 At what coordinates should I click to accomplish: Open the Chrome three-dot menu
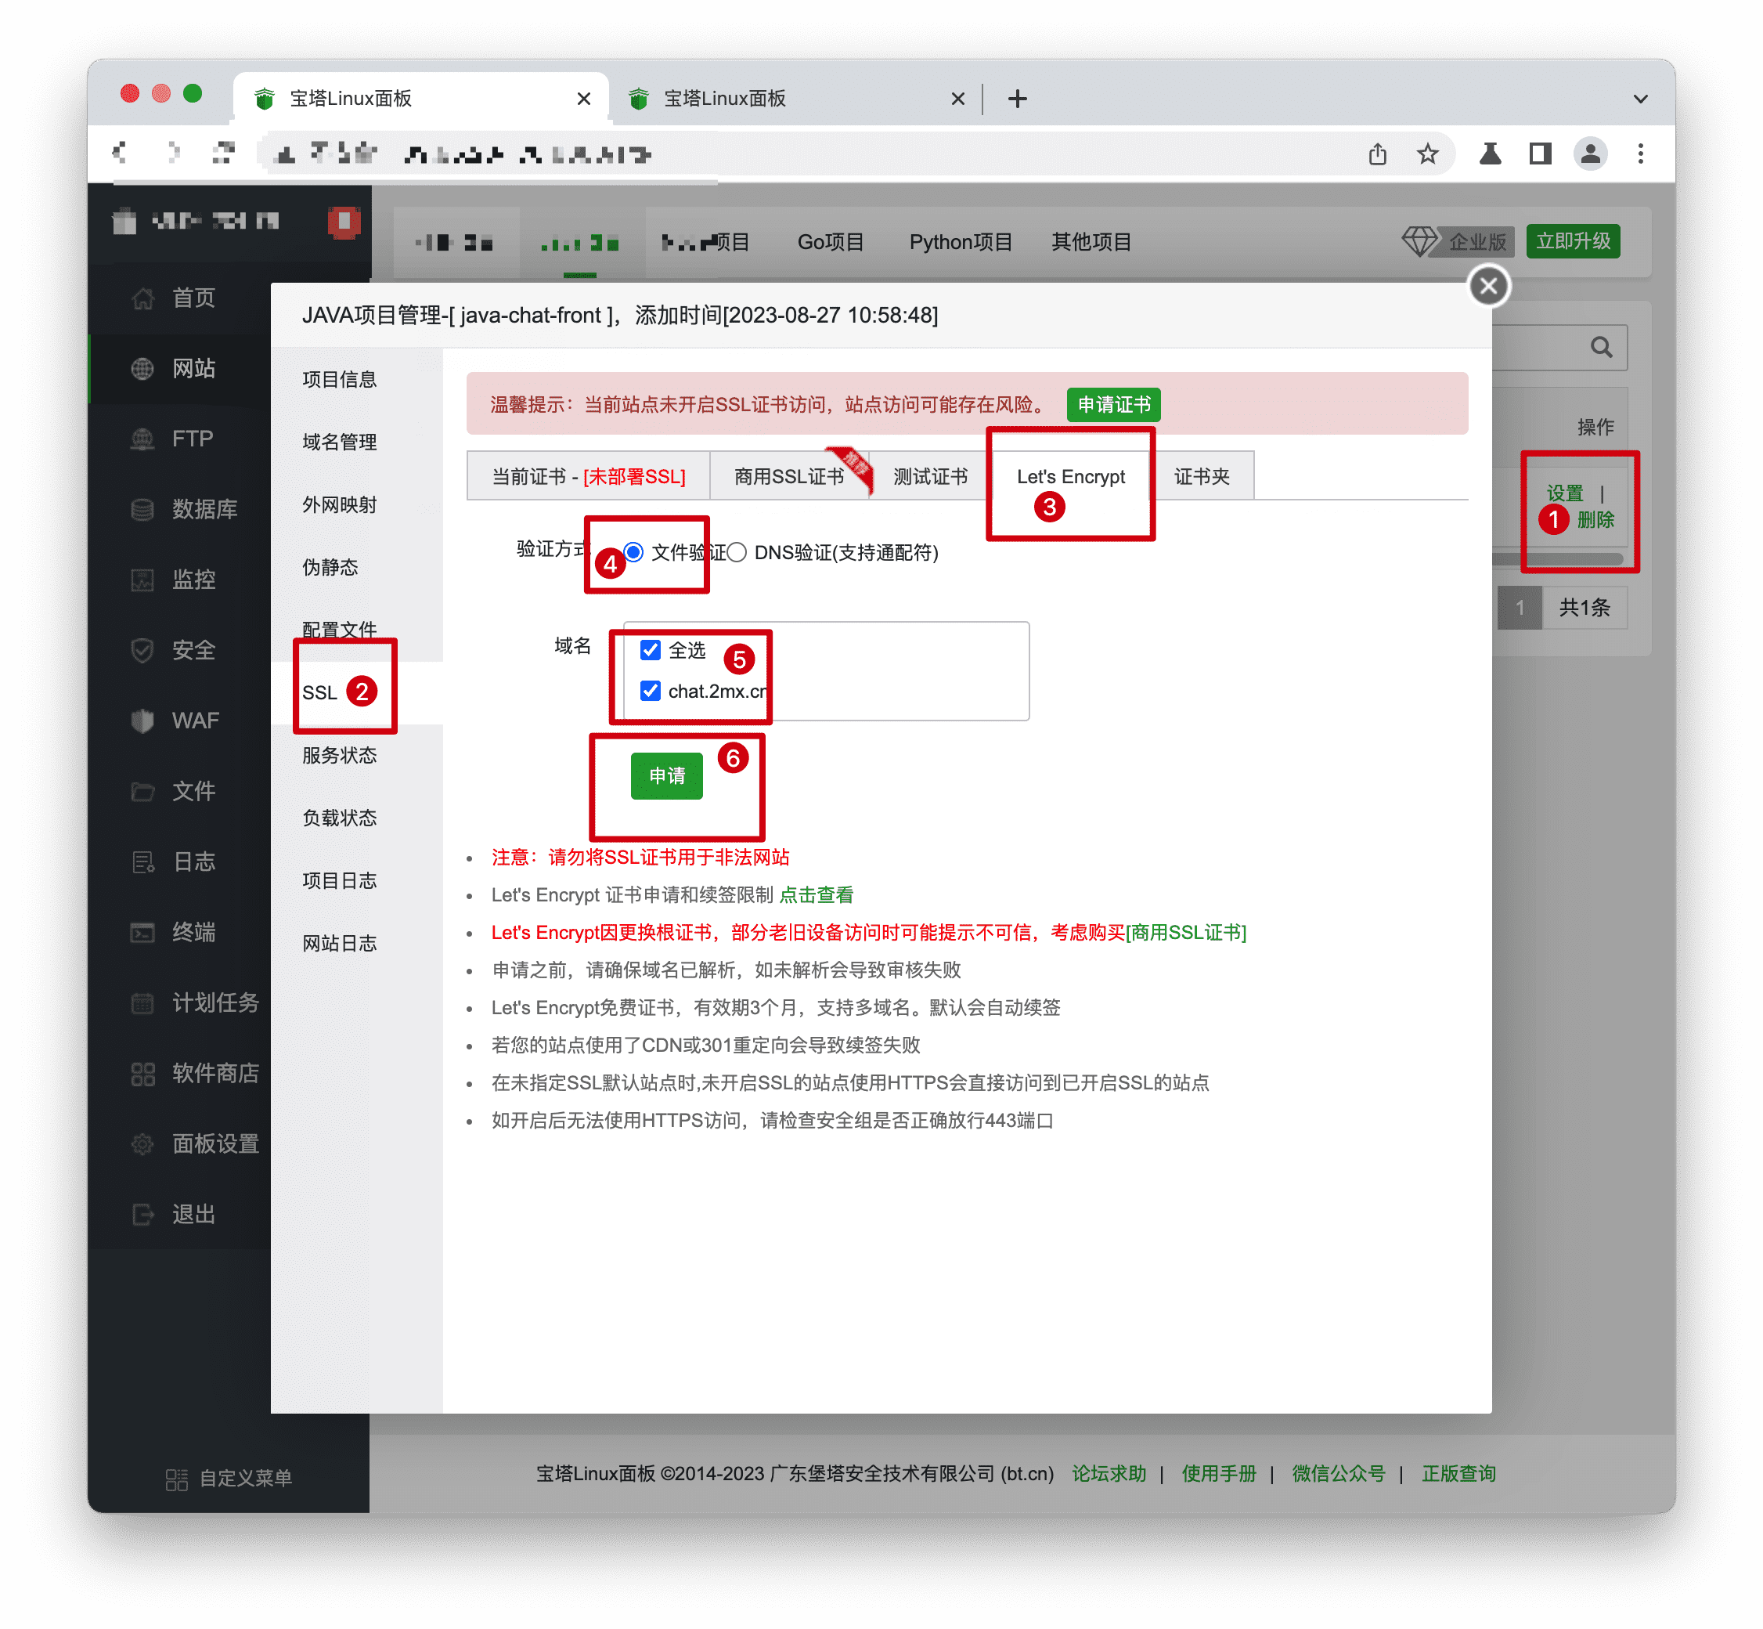(x=1639, y=154)
